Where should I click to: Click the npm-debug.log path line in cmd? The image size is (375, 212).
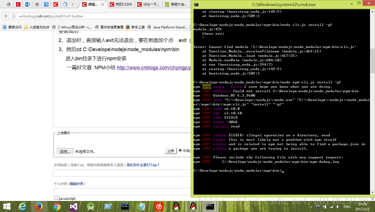coord(280,162)
